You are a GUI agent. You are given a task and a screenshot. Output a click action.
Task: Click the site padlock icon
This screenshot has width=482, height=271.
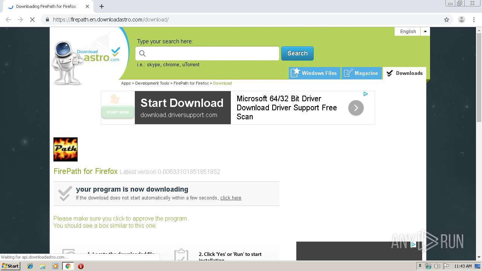pos(47,20)
